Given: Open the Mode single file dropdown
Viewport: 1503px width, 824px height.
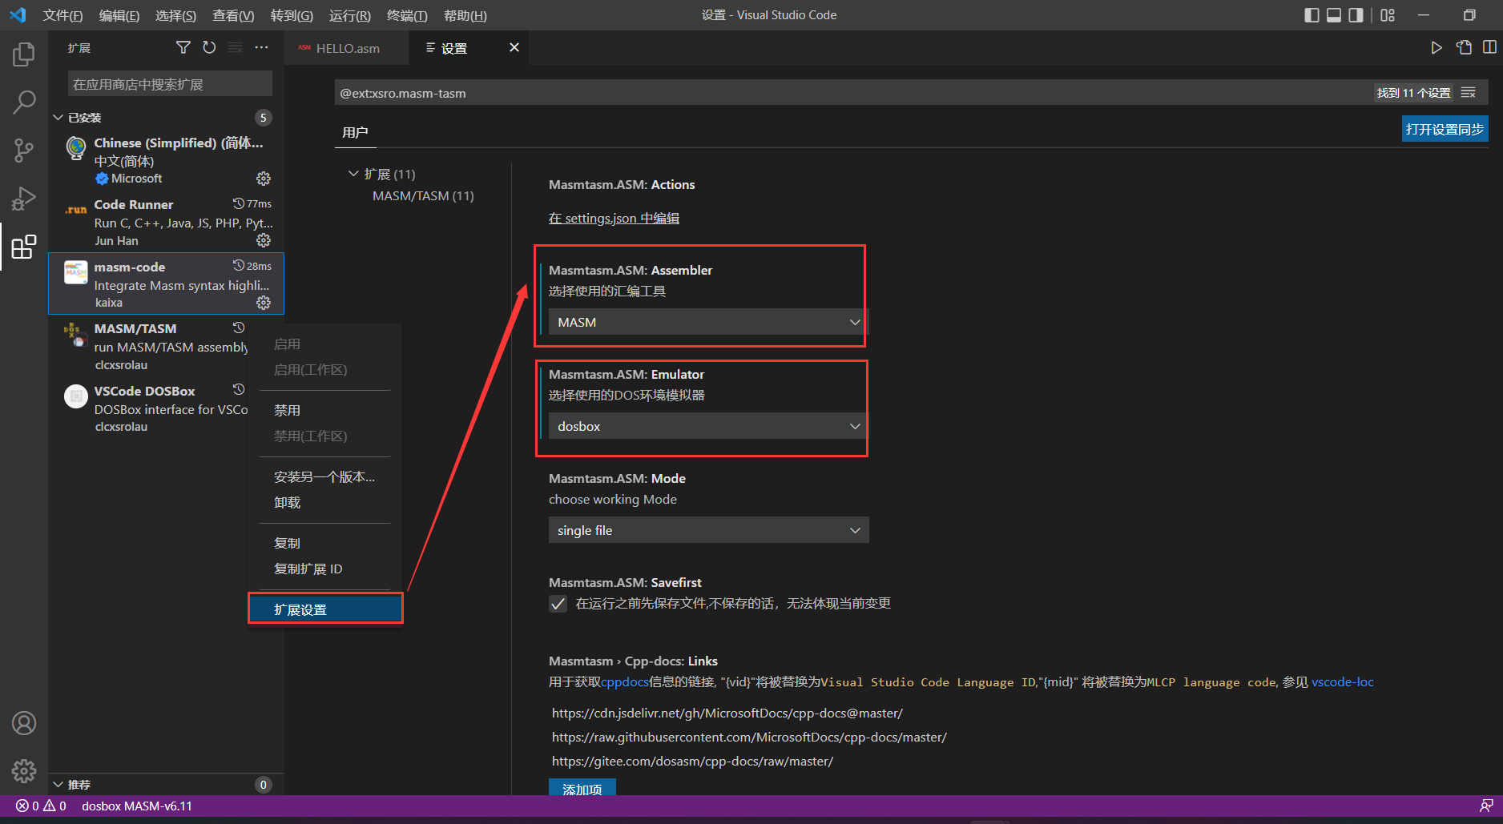Looking at the screenshot, I should tap(708, 530).
